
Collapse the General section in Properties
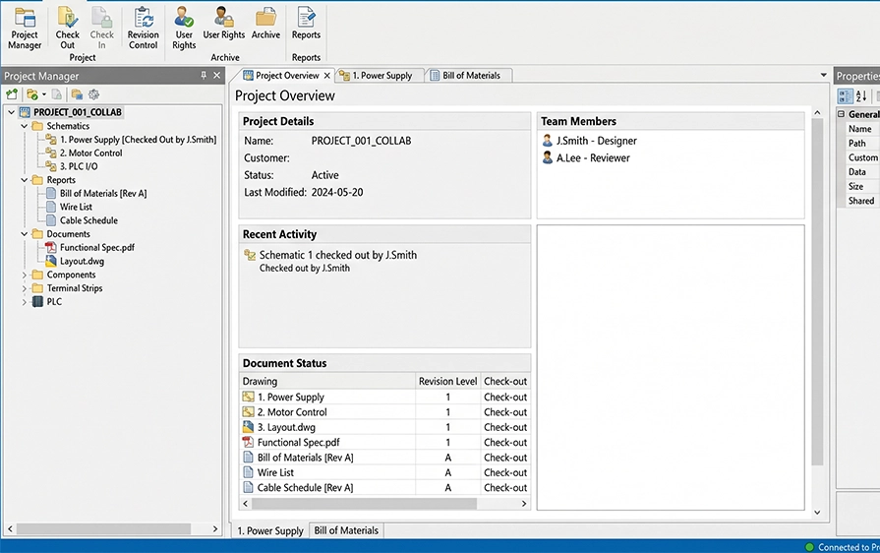841,114
